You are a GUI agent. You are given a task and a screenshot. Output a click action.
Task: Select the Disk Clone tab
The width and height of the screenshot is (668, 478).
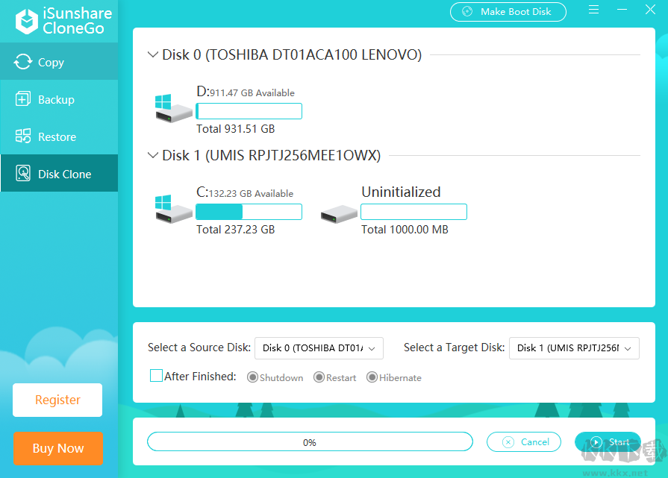tap(59, 173)
